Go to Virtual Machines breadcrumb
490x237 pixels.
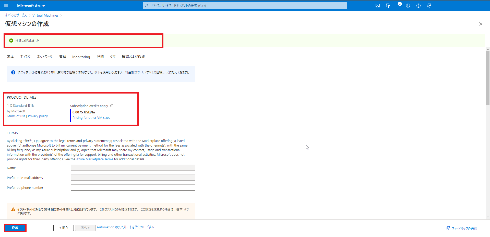pos(45,15)
